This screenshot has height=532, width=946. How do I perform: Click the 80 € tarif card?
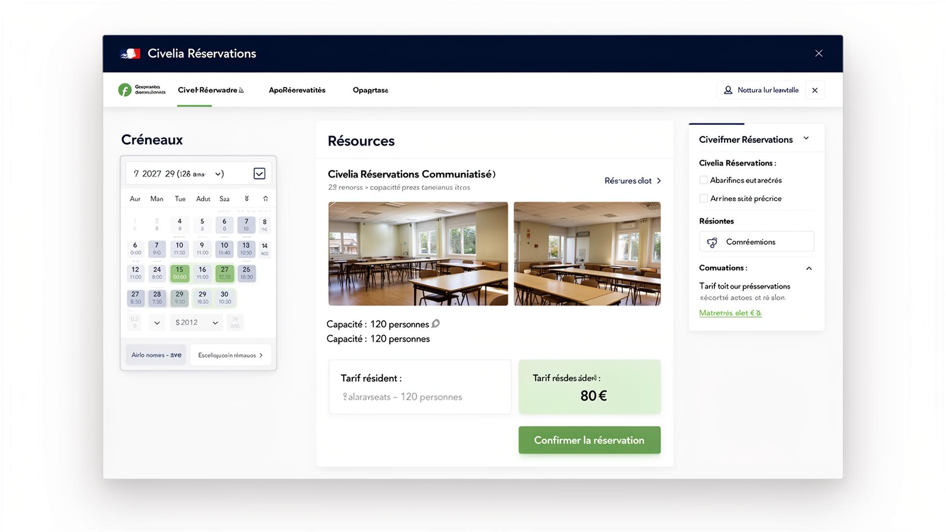[590, 387]
